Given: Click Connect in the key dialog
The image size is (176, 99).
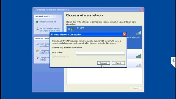Looking at the screenshot, I should tap(103, 63).
